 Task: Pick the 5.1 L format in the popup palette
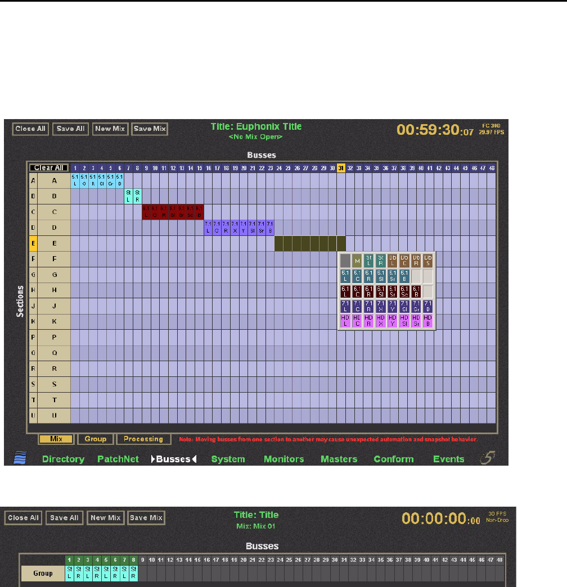pos(345,276)
